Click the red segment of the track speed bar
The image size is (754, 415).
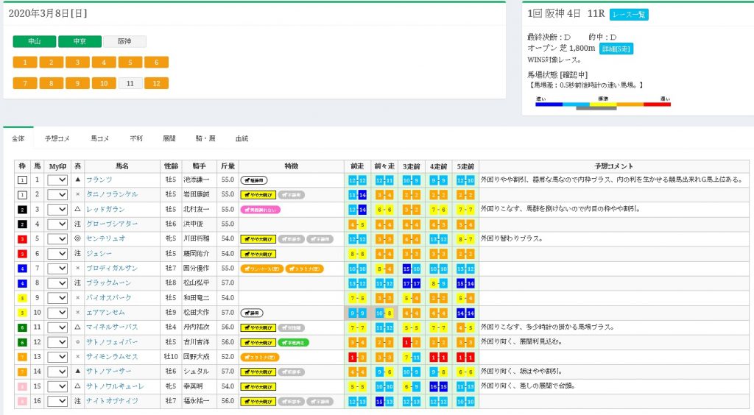click(x=657, y=104)
